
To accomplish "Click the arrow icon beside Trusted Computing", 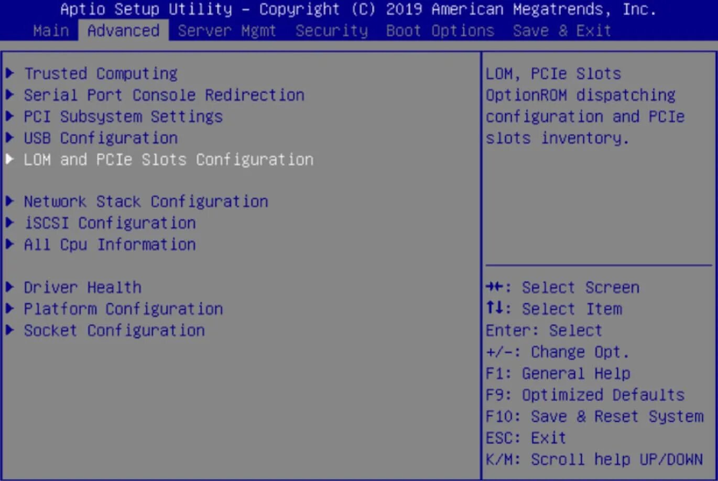I will tap(9, 73).
